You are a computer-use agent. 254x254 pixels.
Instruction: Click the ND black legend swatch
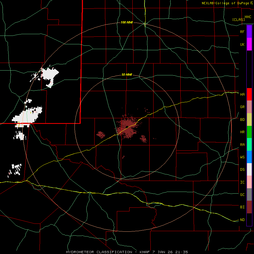click(x=249, y=220)
